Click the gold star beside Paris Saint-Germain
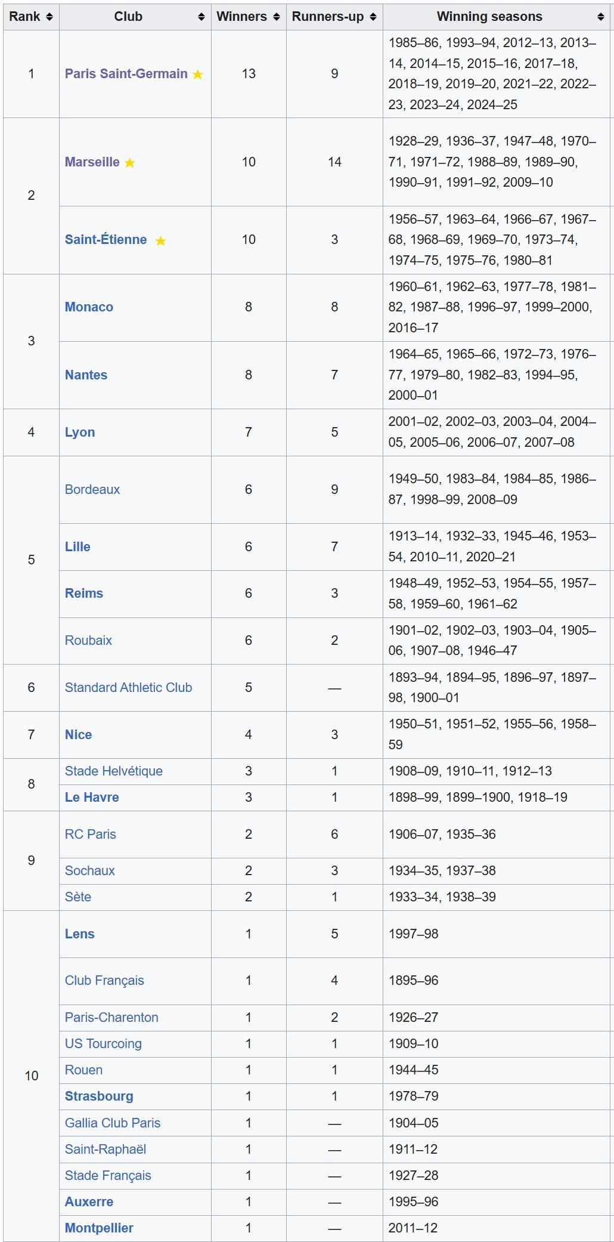614x1242 pixels. point(198,75)
